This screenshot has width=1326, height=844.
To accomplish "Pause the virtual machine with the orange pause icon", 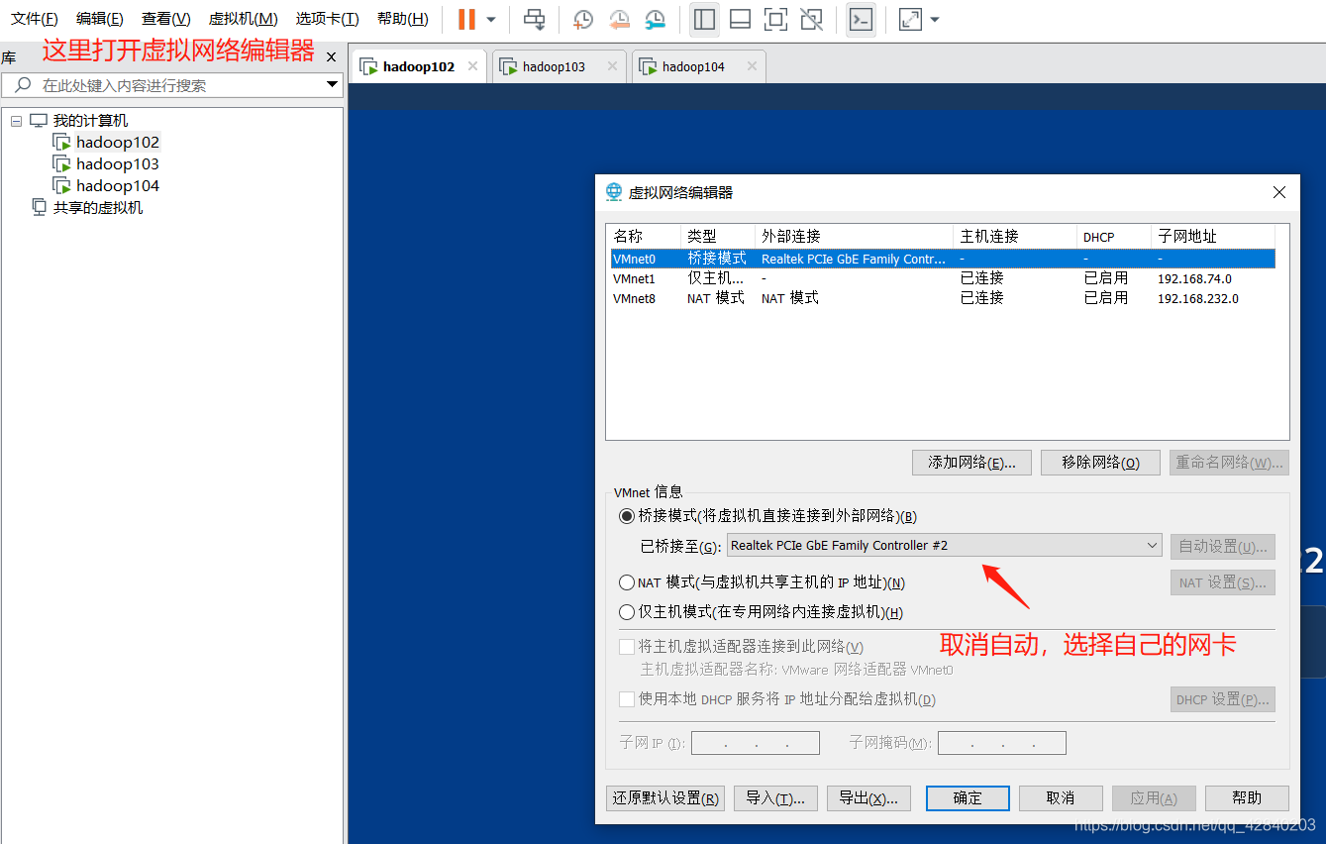I will 466,19.
